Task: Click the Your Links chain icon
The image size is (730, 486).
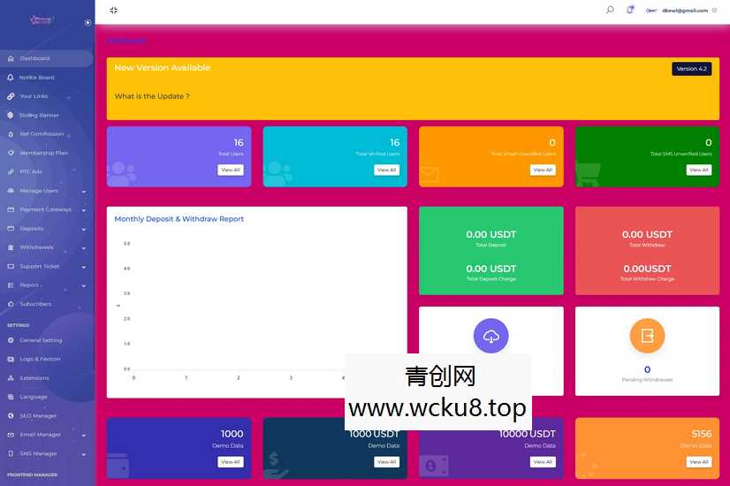Action: (x=11, y=96)
